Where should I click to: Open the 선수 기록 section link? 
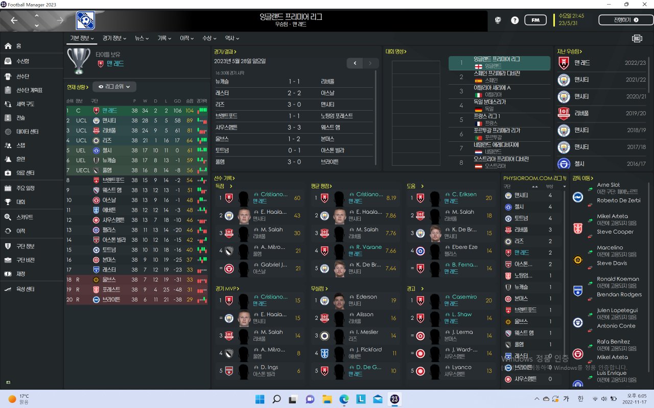(224, 178)
